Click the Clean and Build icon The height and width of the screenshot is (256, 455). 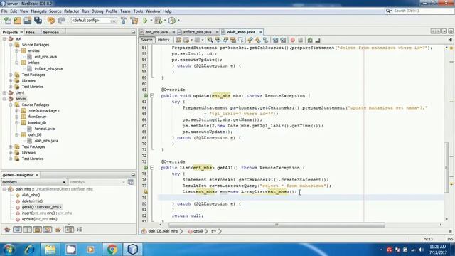134,21
